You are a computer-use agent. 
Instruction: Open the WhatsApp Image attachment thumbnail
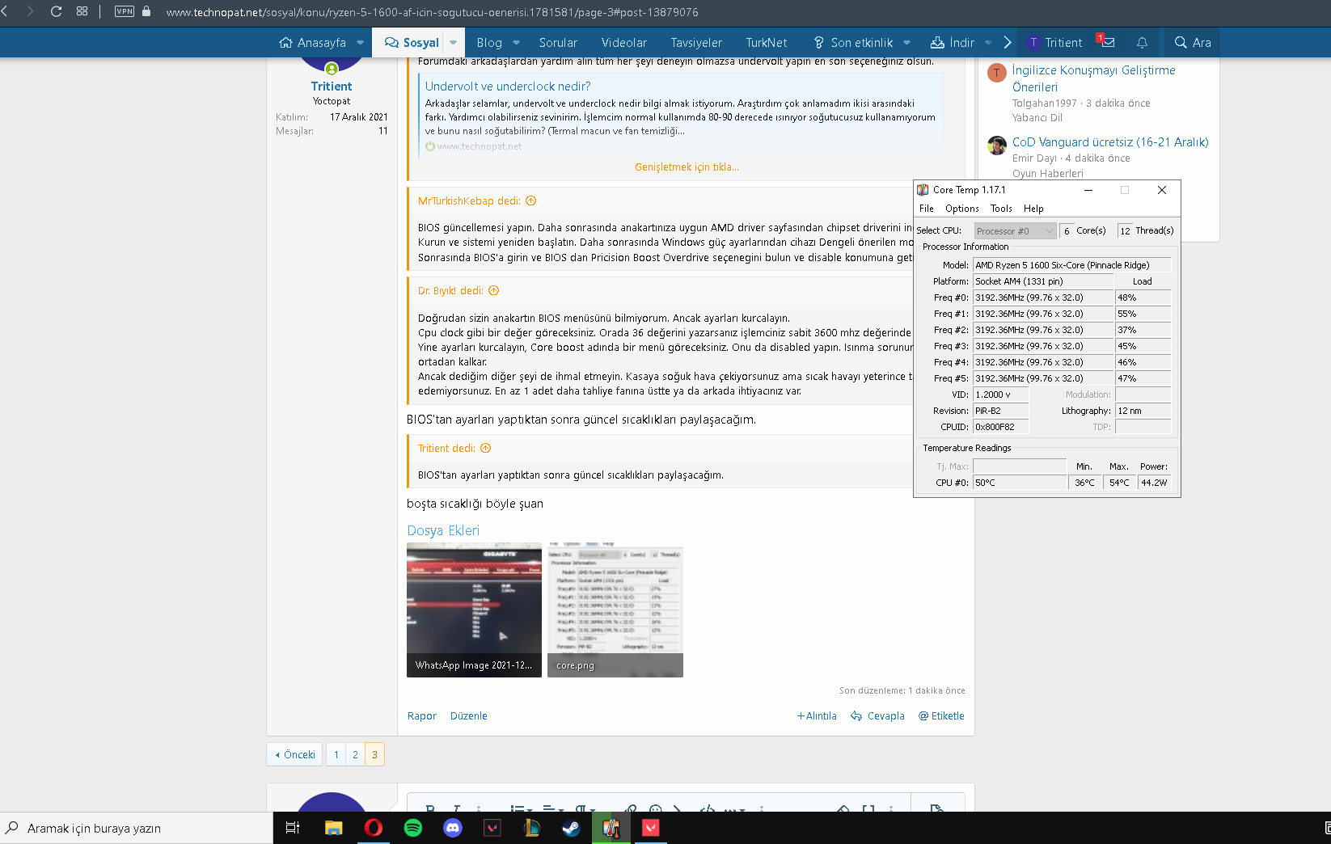click(474, 610)
